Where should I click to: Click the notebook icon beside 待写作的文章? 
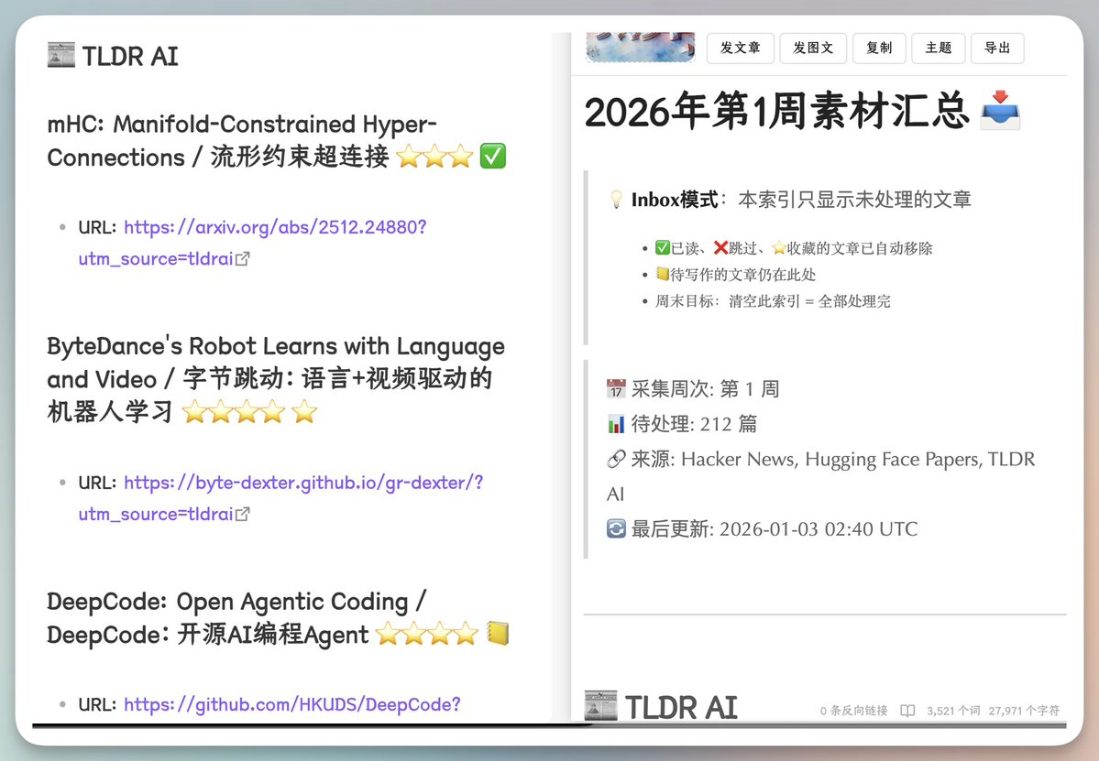(x=663, y=274)
